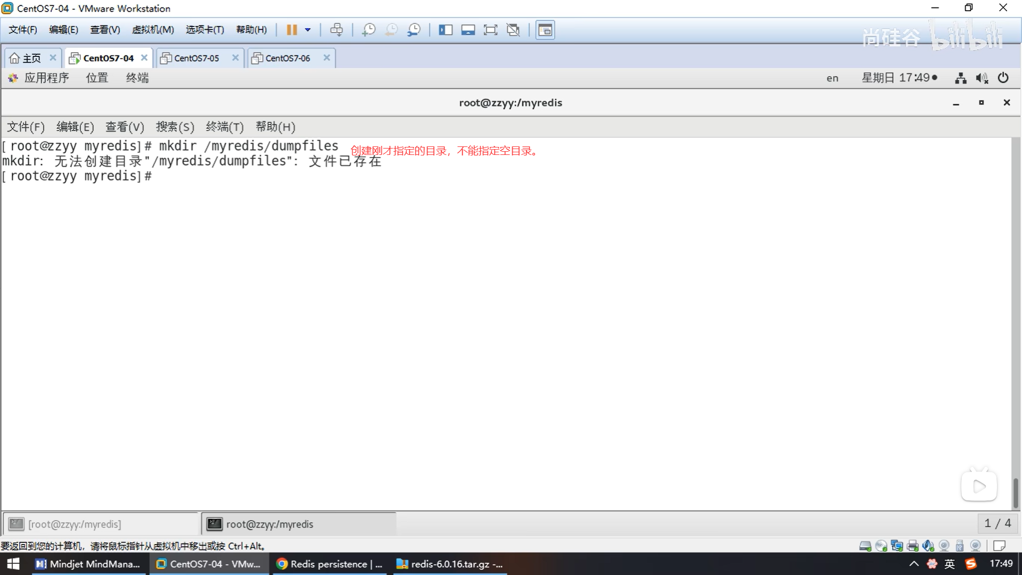Toggle the library sidebar panel
Viewport: 1022px width, 575px height.
coord(446,30)
